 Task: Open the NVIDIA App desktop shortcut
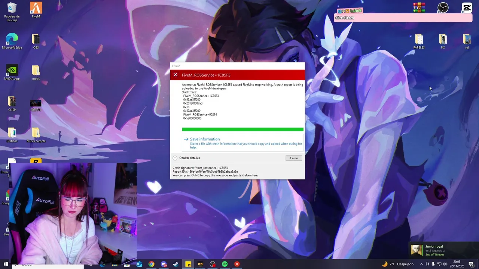pos(12,72)
